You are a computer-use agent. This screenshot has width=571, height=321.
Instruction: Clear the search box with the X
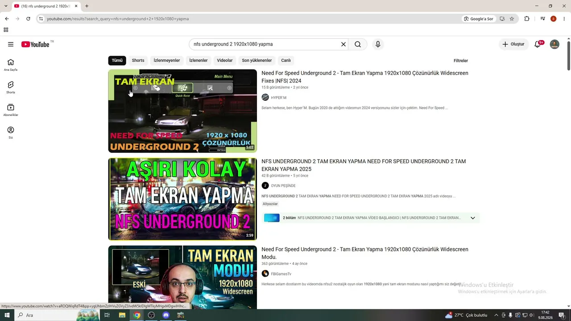pos(343,44)
